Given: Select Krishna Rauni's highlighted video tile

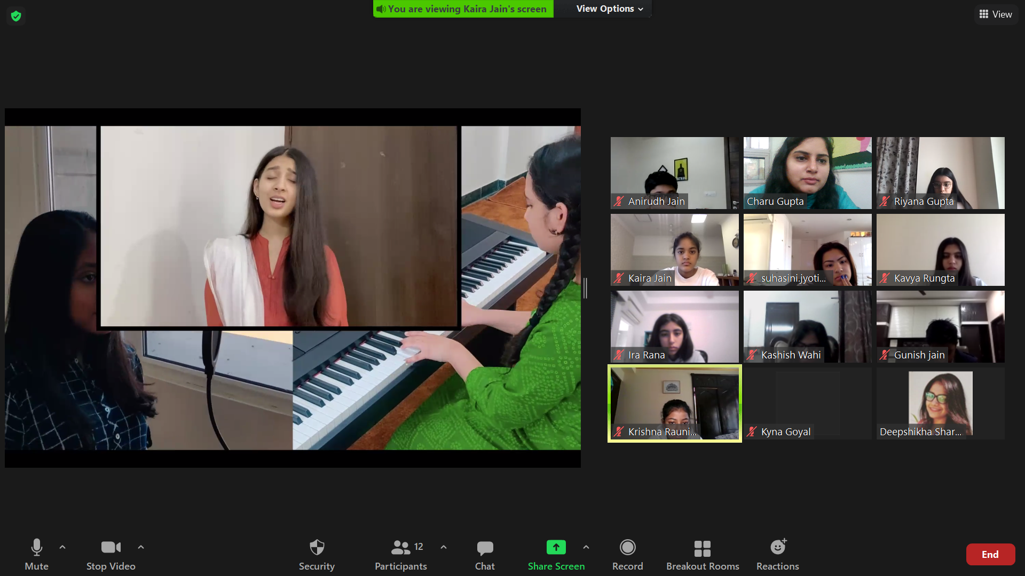Looking at the screenshot, I should click(675, 403).
